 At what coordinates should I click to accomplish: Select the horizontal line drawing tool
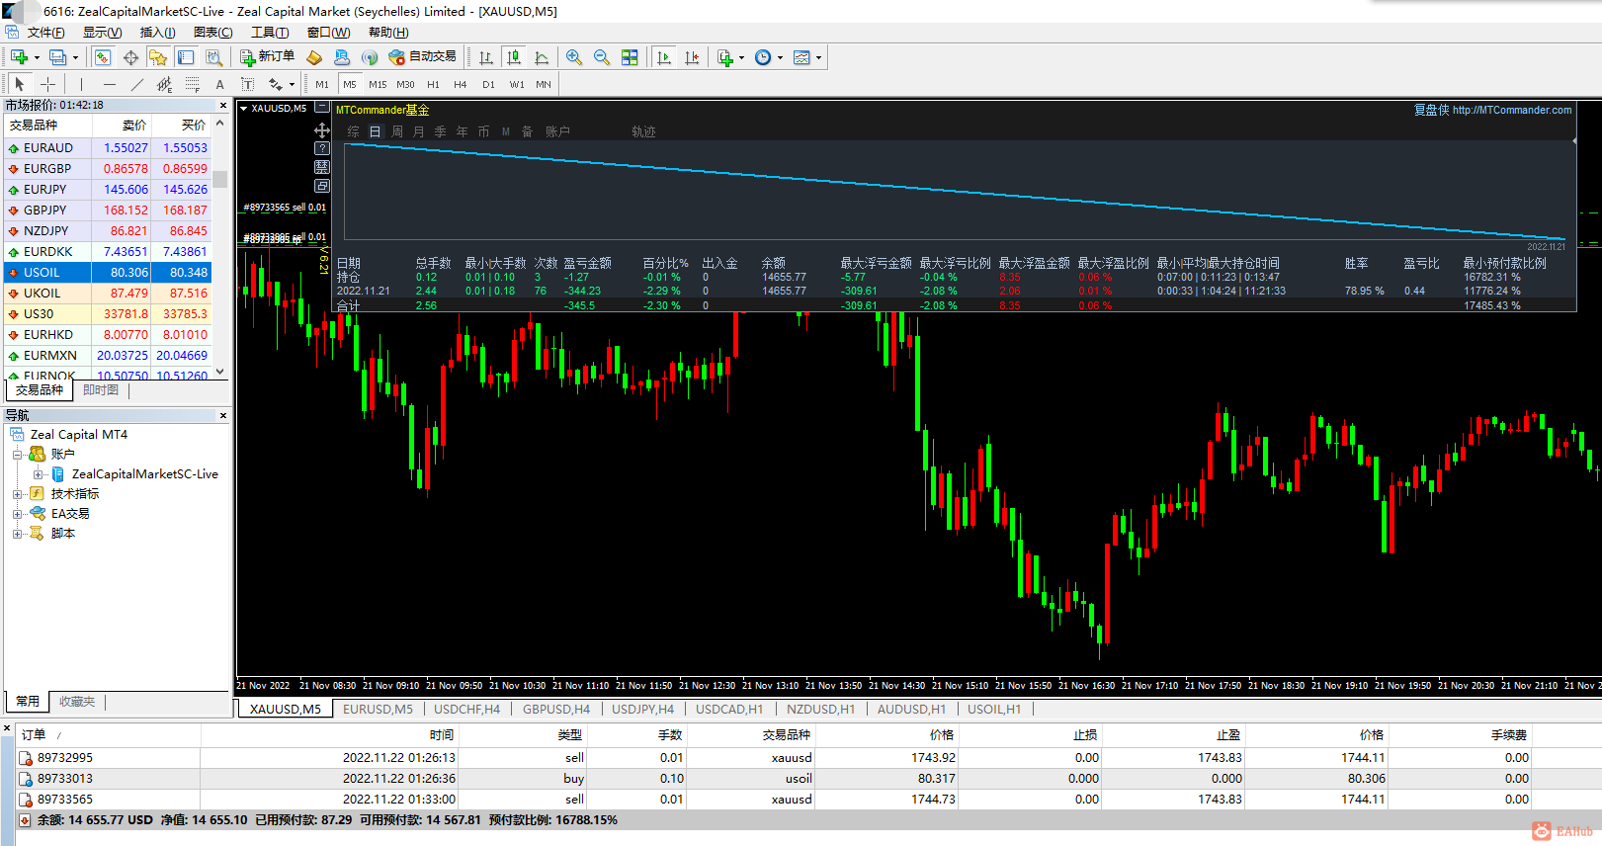point(109,84)
